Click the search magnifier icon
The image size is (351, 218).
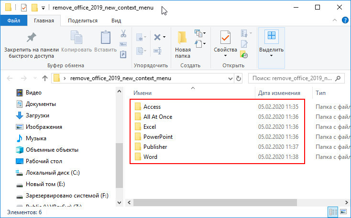338,78
